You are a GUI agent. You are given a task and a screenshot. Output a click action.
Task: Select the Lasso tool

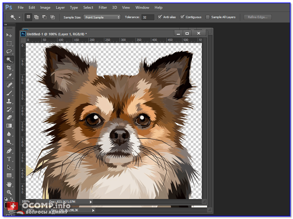[9, 51]
